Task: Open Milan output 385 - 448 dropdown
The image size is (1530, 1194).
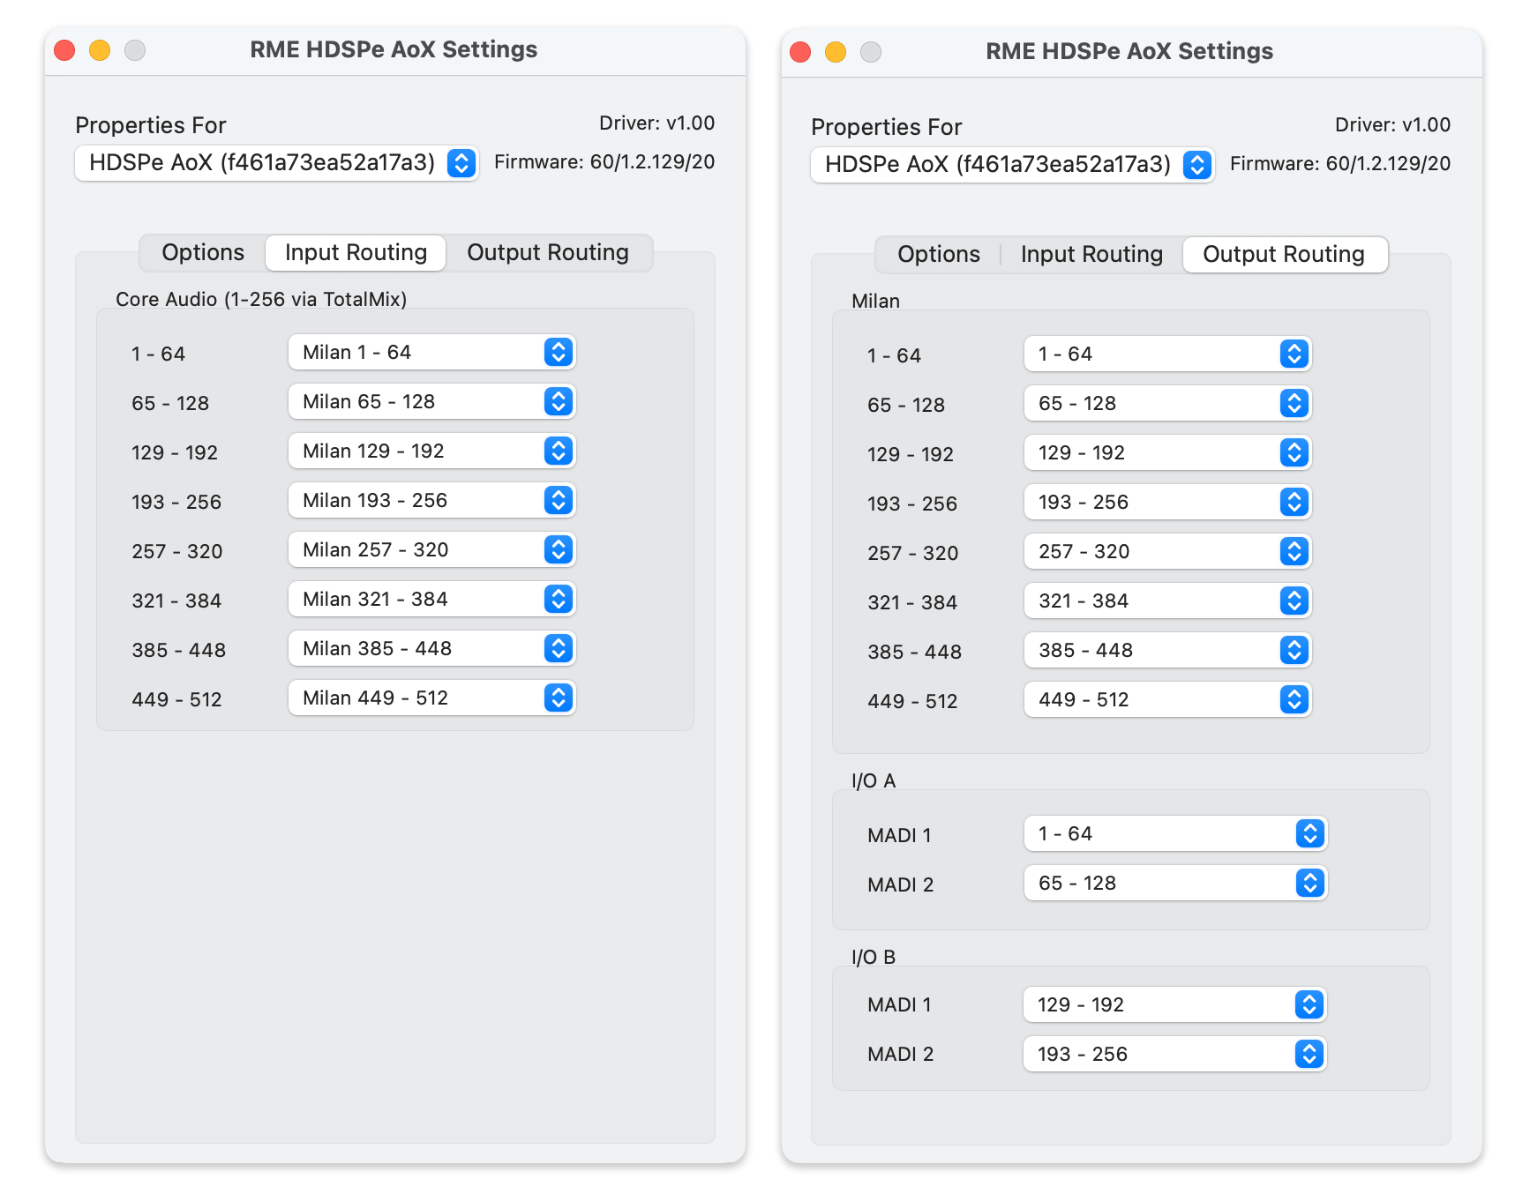Action: pyautogui.click(x=1167, y=651)
